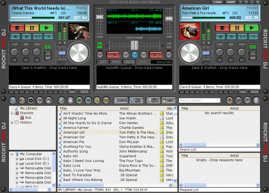
Task: Toggle the RANDOM automix button
Action: [x=129, y=62]
